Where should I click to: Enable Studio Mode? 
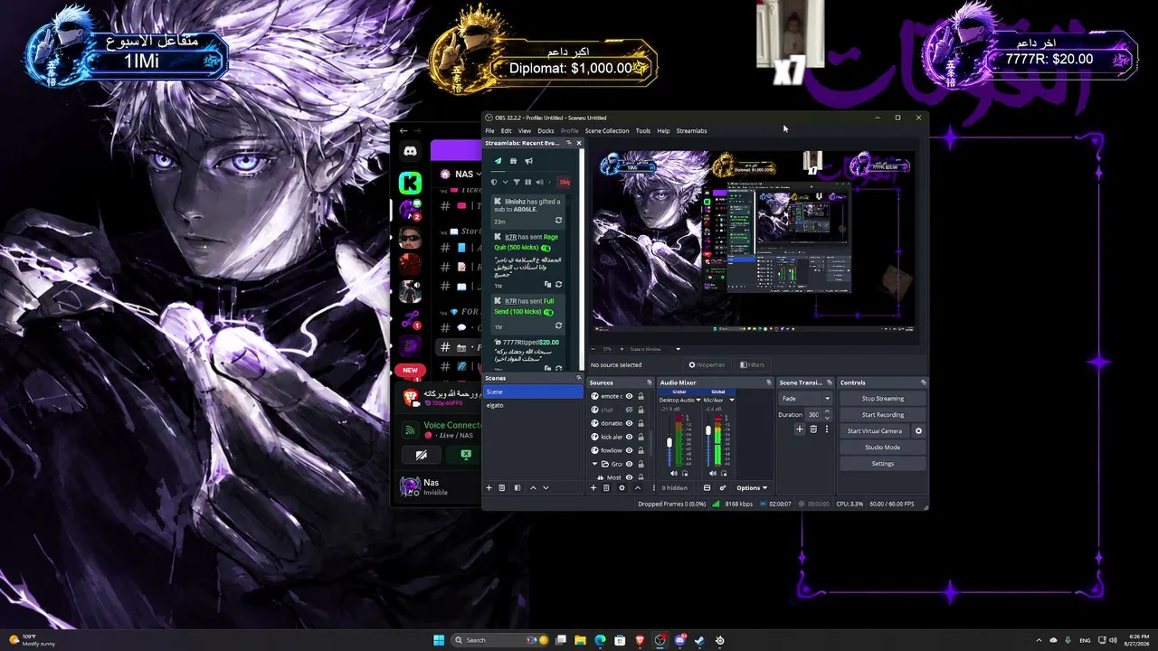(x=882, y=448)
